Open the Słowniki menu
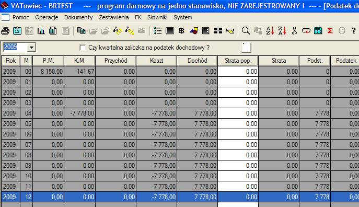359x207 pixels. (157, 17)
